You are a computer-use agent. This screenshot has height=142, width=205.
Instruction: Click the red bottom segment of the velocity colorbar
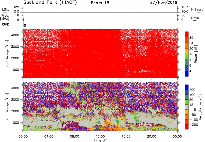click(x=187, y=127)
